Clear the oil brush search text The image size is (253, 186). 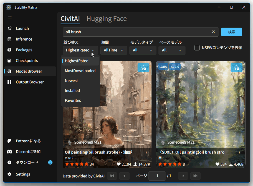pyautogui.click(x=213, y=32)
